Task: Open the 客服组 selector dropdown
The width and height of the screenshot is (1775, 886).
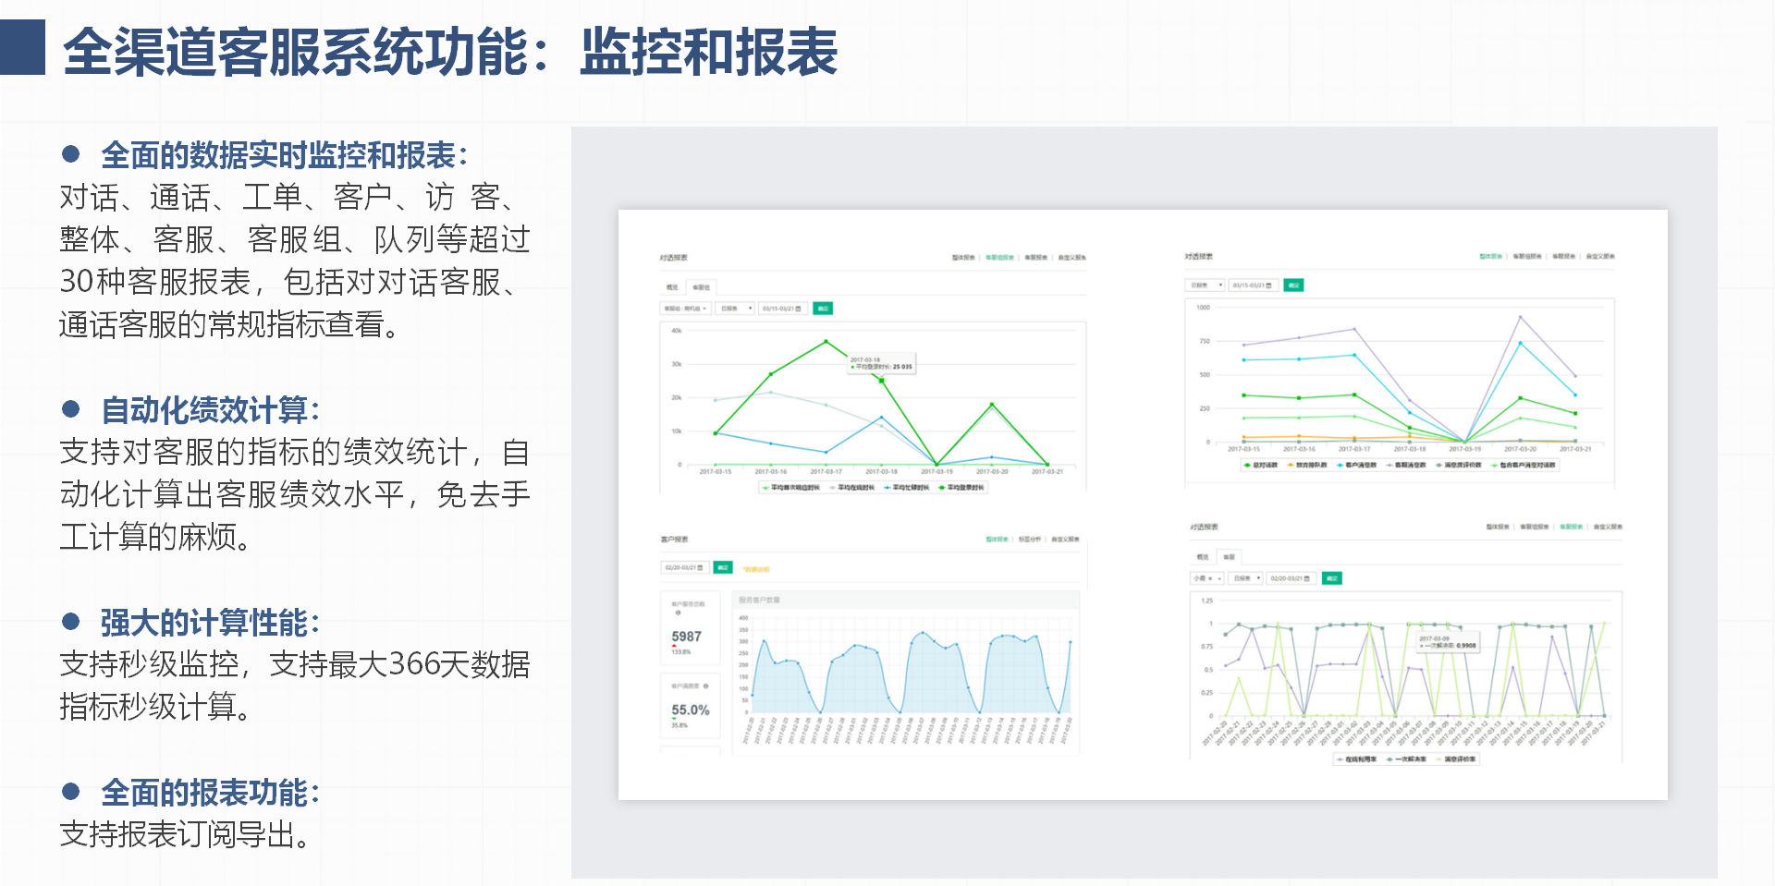Action: [685, 309]
